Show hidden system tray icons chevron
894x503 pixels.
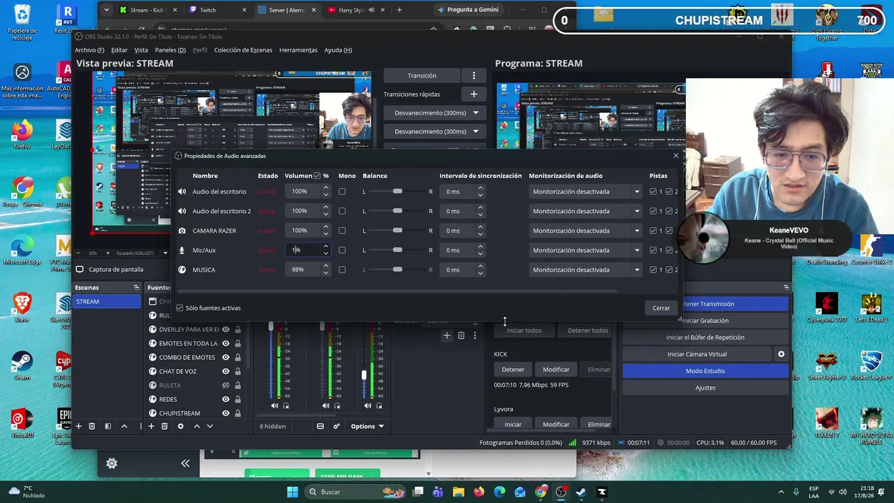(781, 492)
